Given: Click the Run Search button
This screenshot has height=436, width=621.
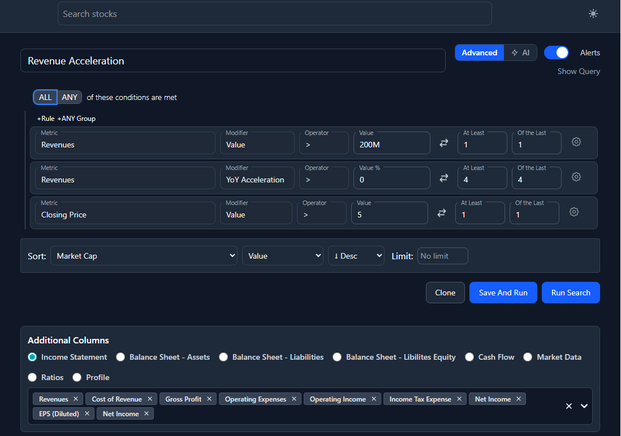Looking at the screenshot, I should 571,293.
